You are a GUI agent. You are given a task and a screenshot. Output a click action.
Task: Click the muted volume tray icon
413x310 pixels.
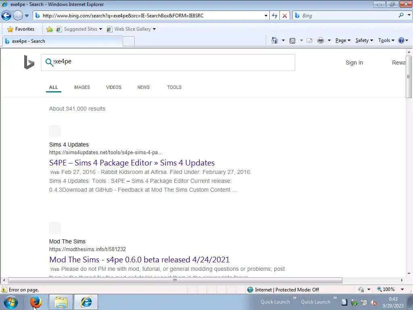[x=373, y=303]
